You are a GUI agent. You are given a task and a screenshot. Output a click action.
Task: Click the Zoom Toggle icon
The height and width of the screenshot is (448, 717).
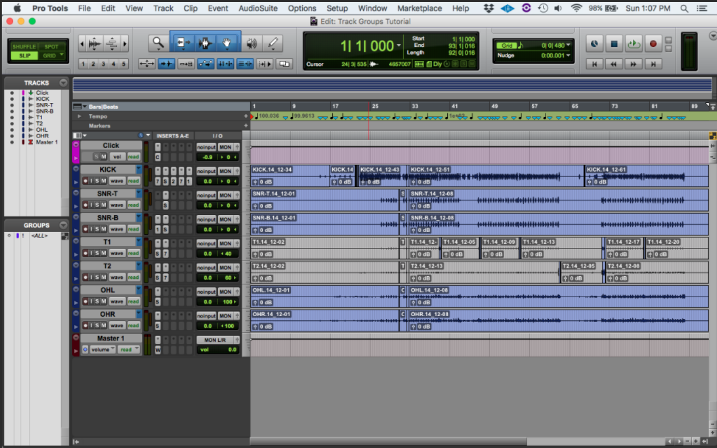147,64
